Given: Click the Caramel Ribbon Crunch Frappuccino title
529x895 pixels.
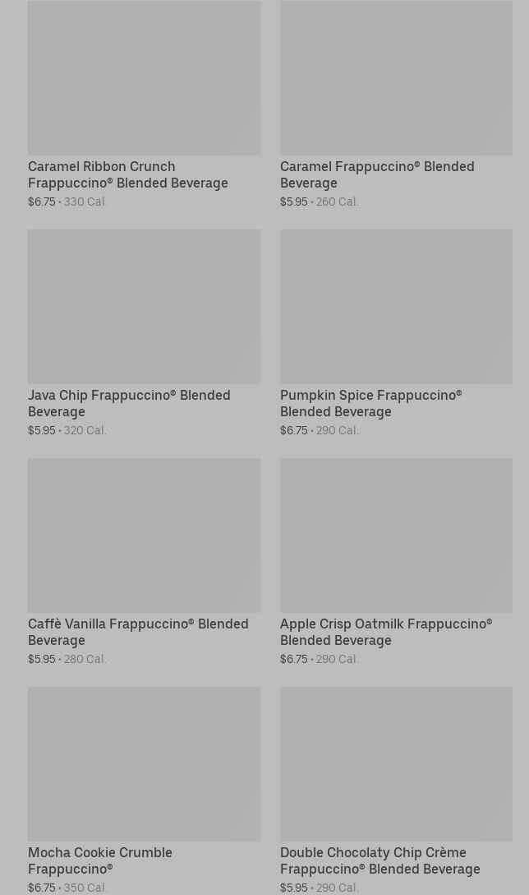Looking at the screenshot, I should 128,174.
